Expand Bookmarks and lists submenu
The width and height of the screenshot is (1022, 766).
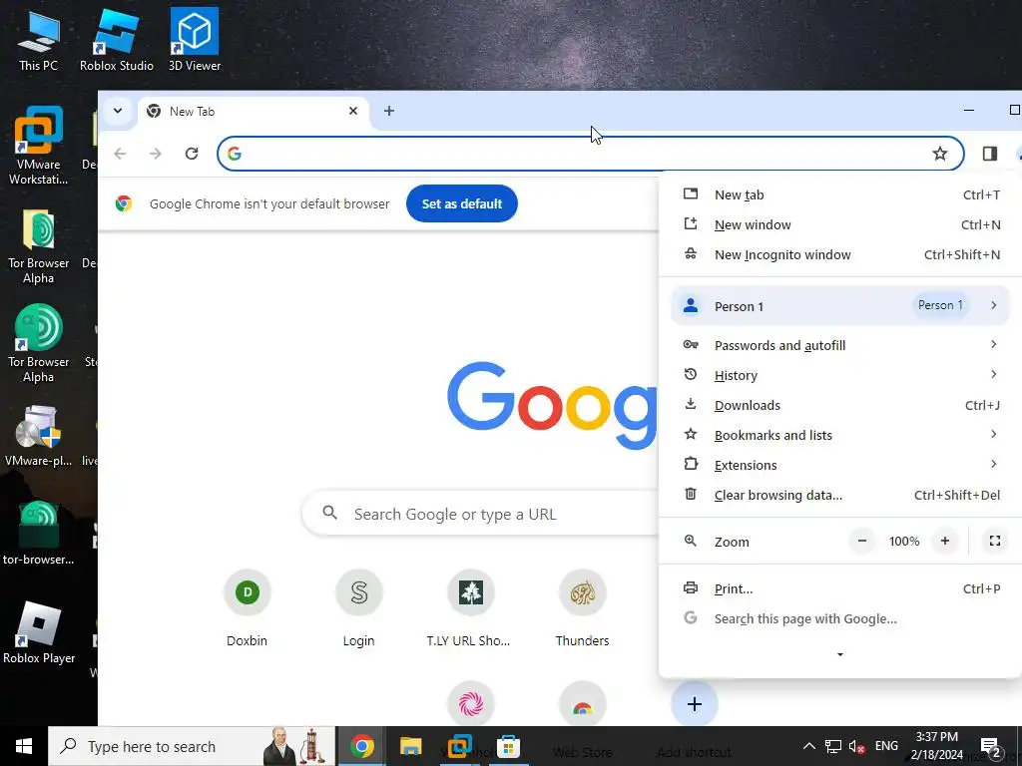840,435
